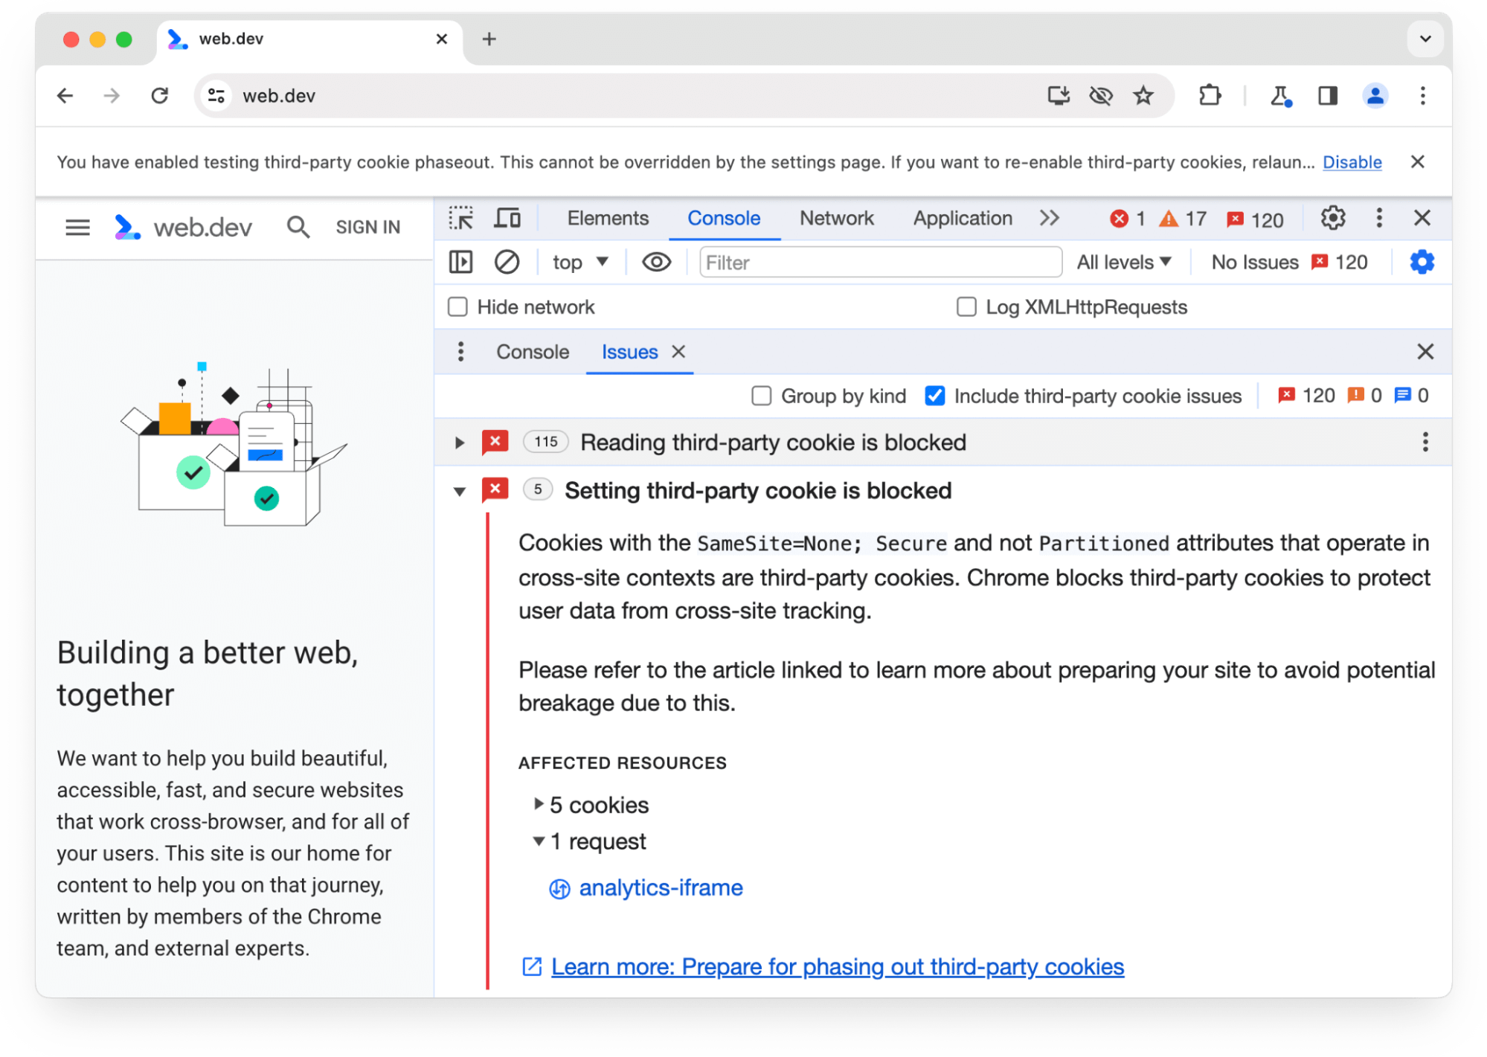Click the blue settings cog icon top right

pyautogui.click(x=1423, y=262)
